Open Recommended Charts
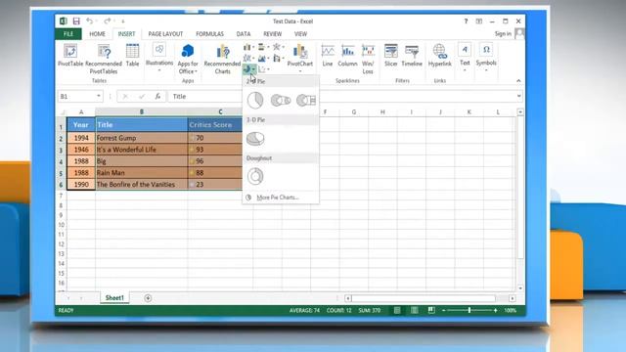This screenshot has width=626, height=352. [x=222, y=59]
